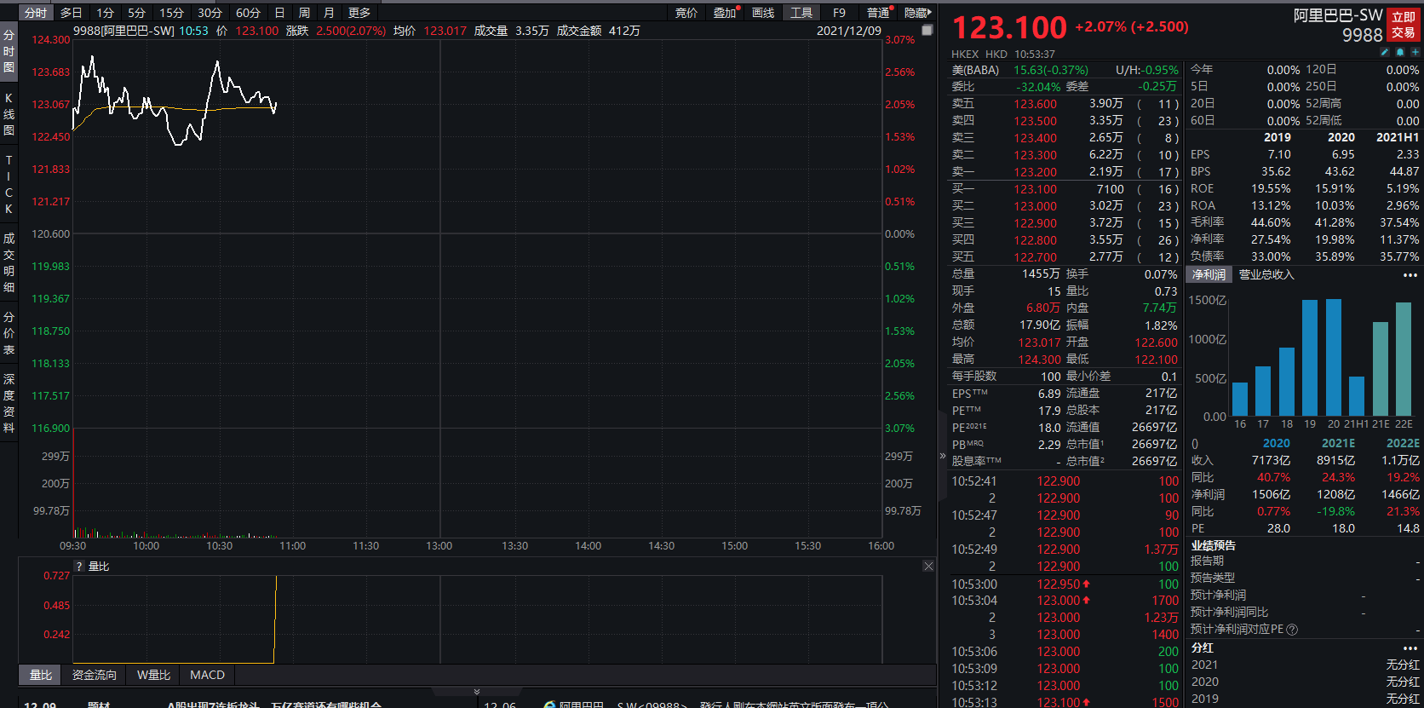1424x708 pixels.
Task: Switch to the 资金流向 indicator tab
Action: click(x=94, y=675)
